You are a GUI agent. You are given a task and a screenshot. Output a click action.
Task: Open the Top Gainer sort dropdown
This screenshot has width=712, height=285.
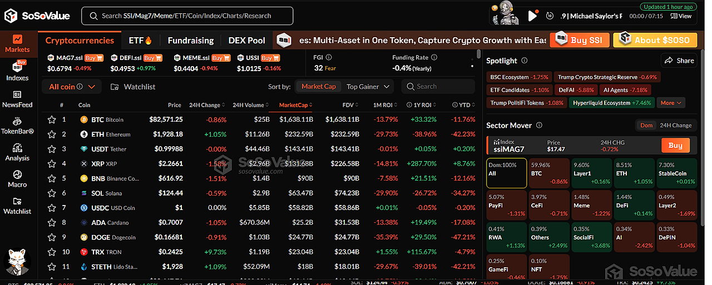pos(368,87)
